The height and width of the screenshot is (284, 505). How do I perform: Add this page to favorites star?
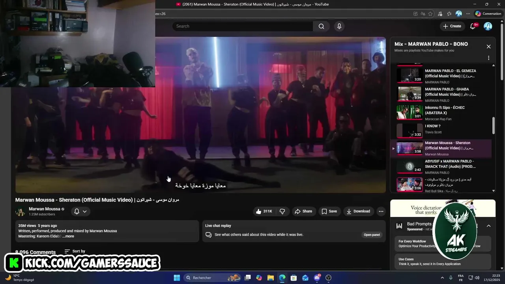pos(430,13)
